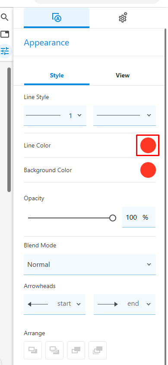The width and height of the screenshot is (168, 365).
Task: Open the line thickness dropdown showing 1
Action: coord(55,115)
